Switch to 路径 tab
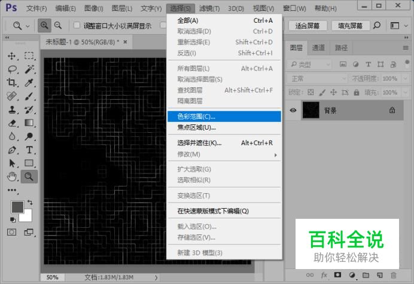The height and width of the screenshot is (284, 414). 341,48
